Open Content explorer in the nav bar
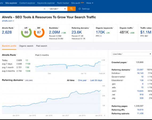Screen dimensions: 152x120 pyautogui.click(x=27, y=3)
